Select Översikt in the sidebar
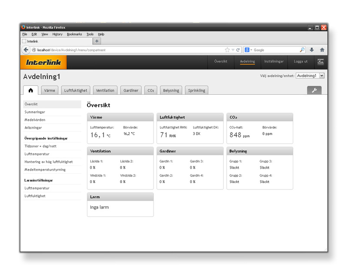The width and height of the screenshot is (348, 275). pos(52,104)
